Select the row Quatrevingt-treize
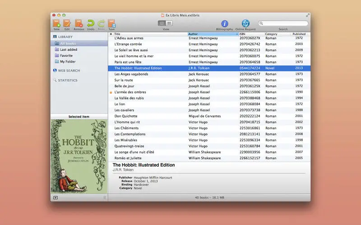This screenshot has height=225, width=361. pos(209,146)
